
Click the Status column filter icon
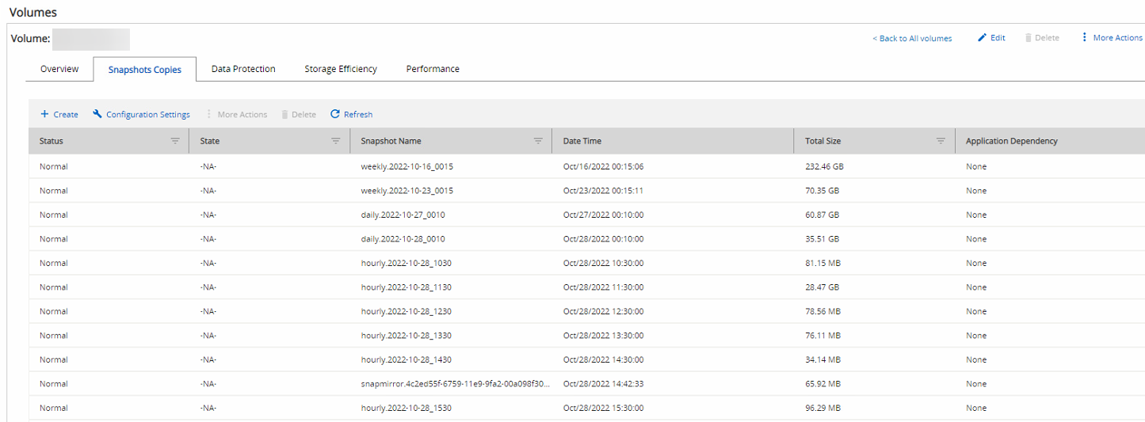pos(175,141)
